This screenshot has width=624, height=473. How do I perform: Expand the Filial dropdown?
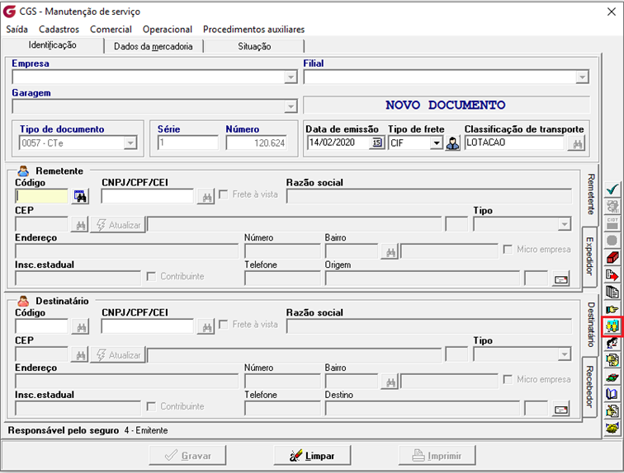[x=582, y=77]
